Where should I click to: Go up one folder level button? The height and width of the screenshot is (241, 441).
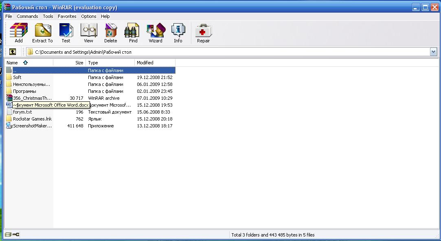pyautogui.click(x=12, y=52)
